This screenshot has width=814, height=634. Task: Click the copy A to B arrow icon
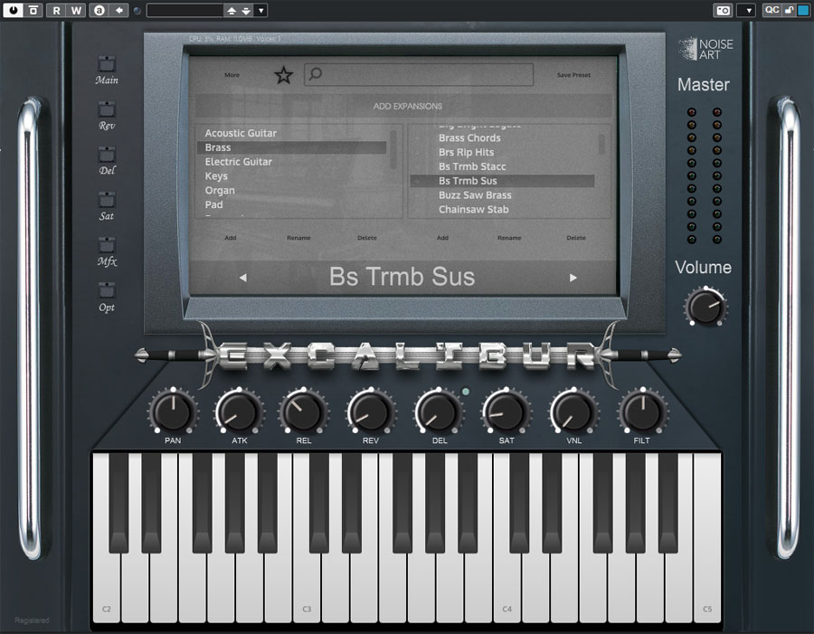pyautogui.click(x=118, y=10)
